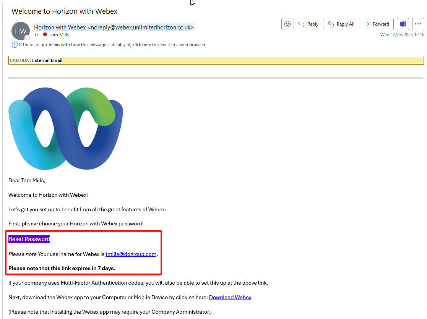This screenshot has width=427, height=319.
Task: Forward this email message
Action: pos(376,24)
